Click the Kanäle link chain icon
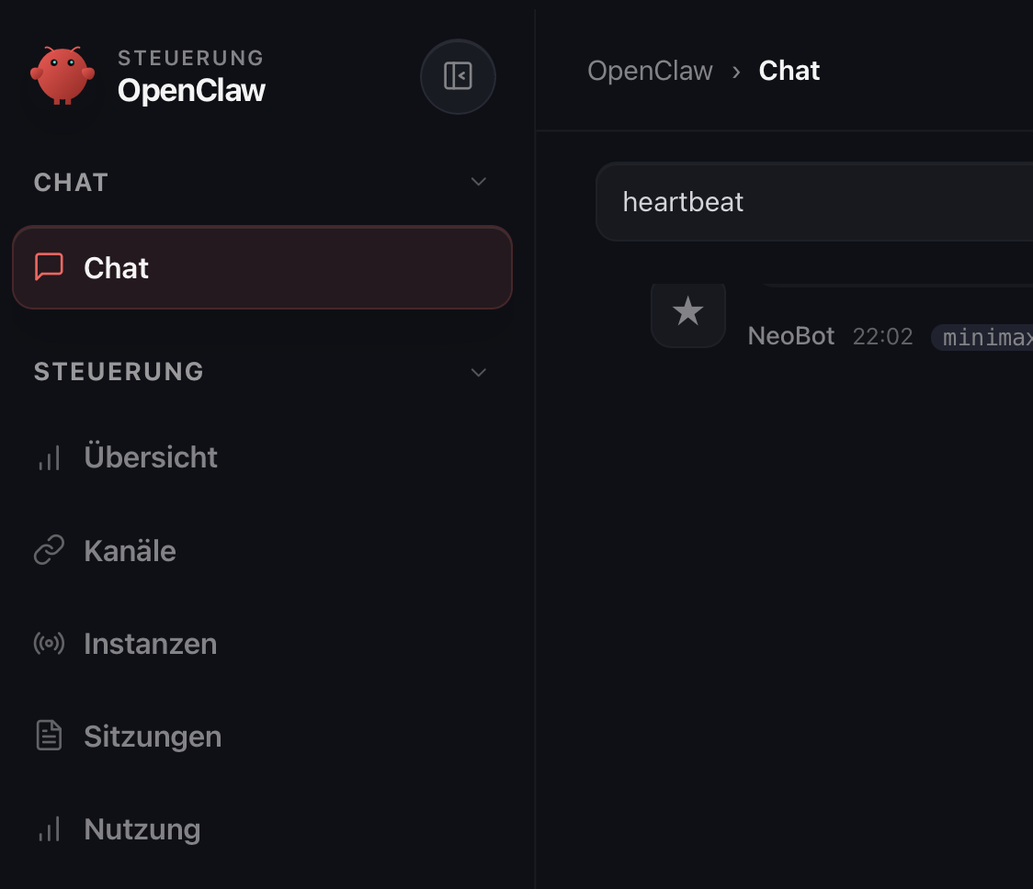Viewport: 1033px width, 889px height. (49, 551)
